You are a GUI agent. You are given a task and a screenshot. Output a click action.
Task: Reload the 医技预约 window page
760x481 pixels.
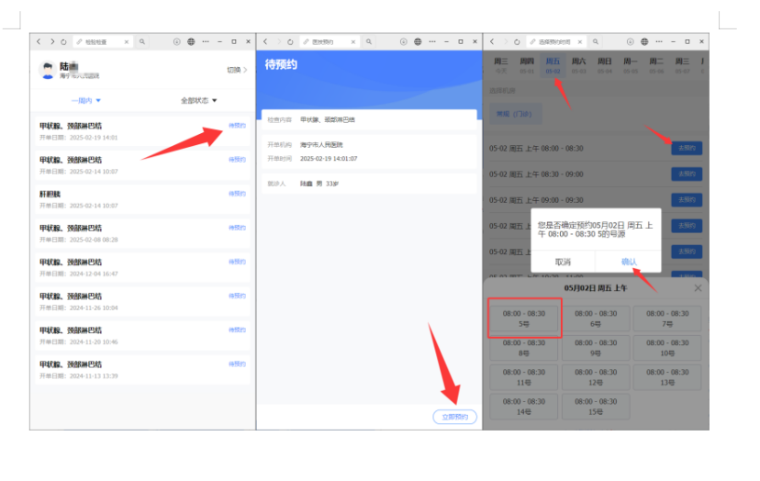[290, 42]
